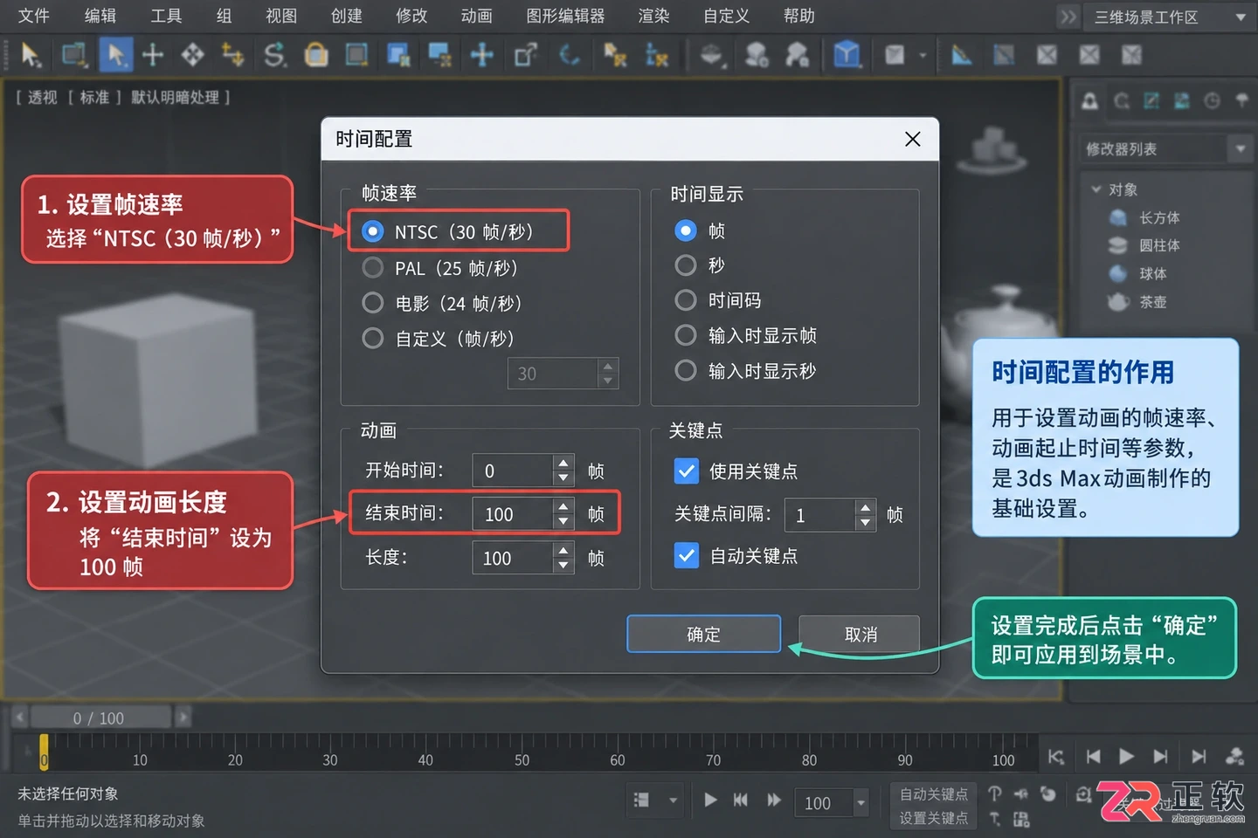Click the 确定 button
The image size is (1258, 838).
tap(703, 634)
